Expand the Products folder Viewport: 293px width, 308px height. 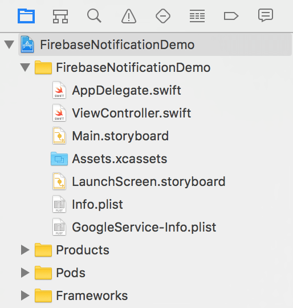click(x=25, y=250)
